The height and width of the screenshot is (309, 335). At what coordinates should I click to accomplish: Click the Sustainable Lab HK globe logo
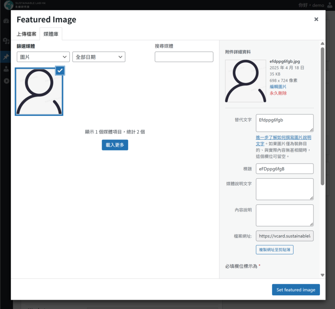(x=8, y=5)
